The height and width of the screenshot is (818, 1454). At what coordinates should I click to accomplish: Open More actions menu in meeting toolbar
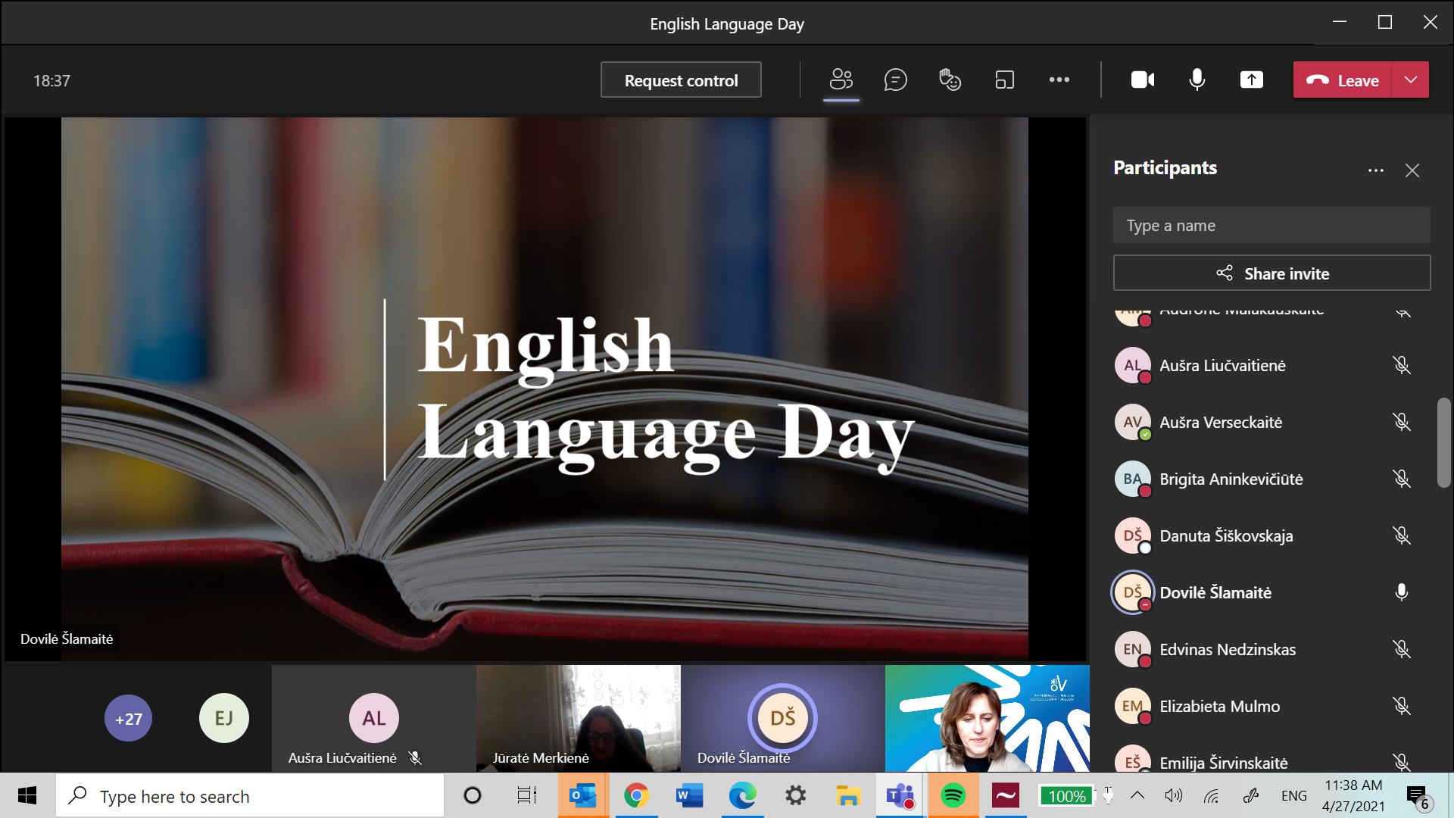pyautogui.click(x=1059, y=80)
